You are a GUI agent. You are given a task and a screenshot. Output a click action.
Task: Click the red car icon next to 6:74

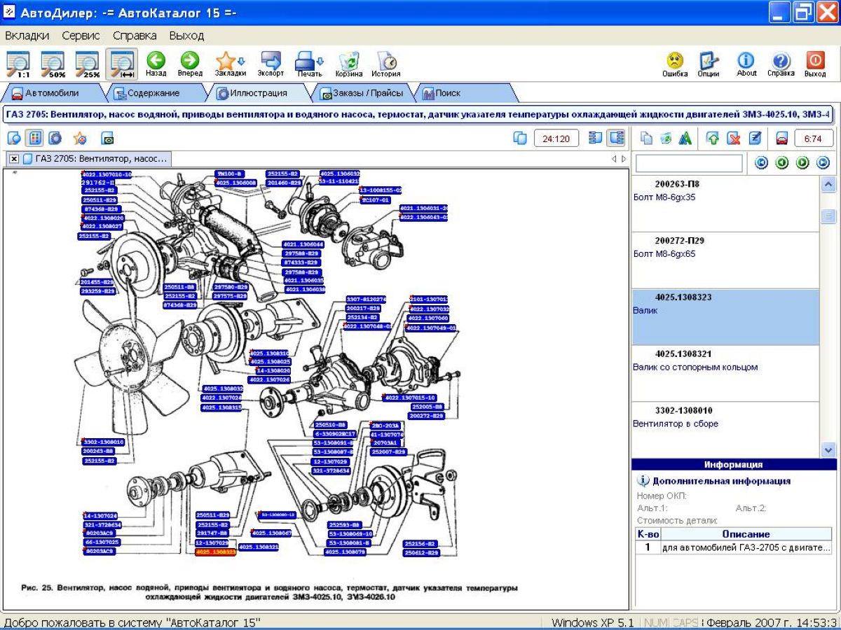[x=782, y=138]
